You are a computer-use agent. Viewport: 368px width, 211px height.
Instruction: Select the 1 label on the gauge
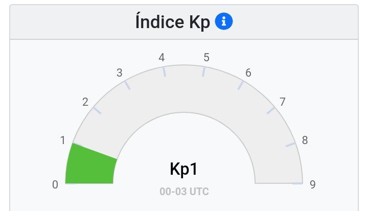63,140
